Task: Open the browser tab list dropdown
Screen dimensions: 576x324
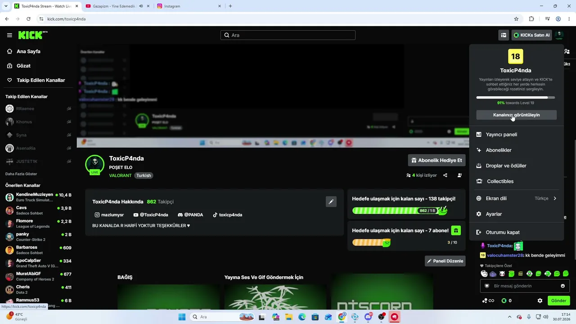Action: coord(6,6)
